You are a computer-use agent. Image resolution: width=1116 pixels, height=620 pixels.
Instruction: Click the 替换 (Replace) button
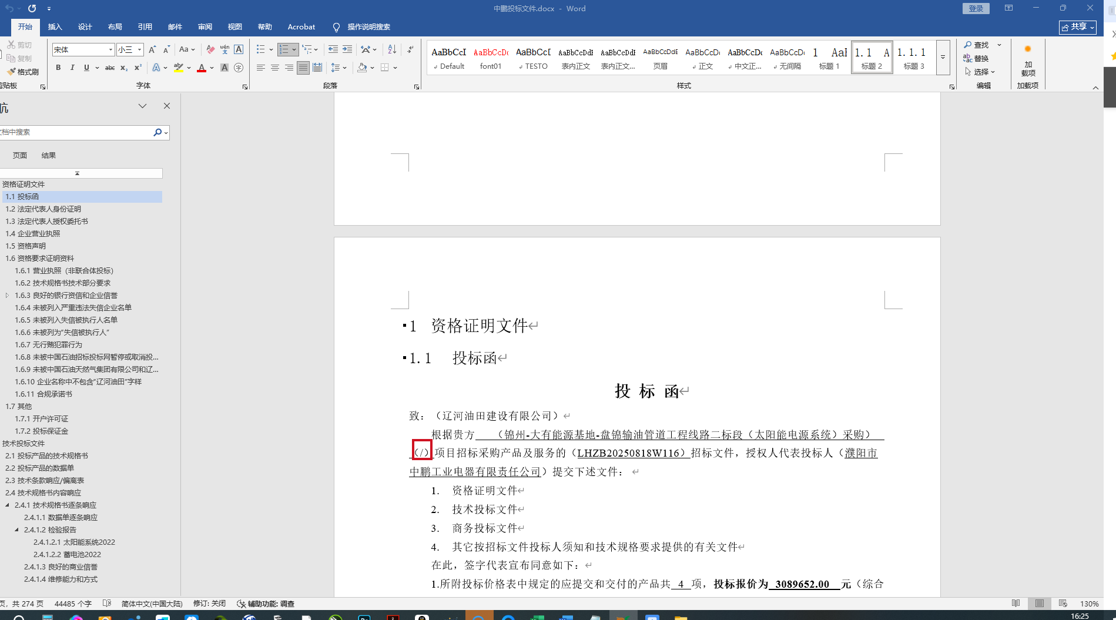[977, 58]
